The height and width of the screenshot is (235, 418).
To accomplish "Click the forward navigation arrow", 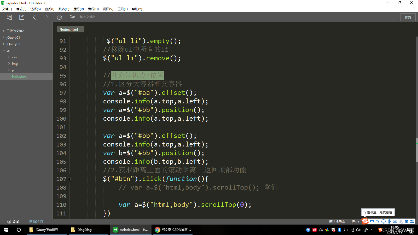I will [x=47, y=17].
